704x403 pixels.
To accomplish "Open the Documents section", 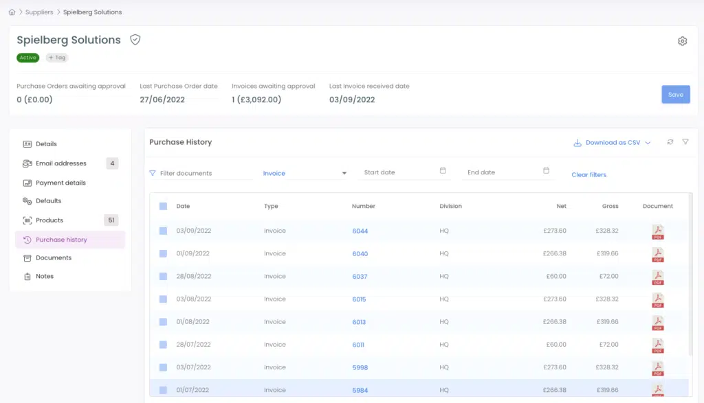I will pyautogui.click(x=70, y=257).
